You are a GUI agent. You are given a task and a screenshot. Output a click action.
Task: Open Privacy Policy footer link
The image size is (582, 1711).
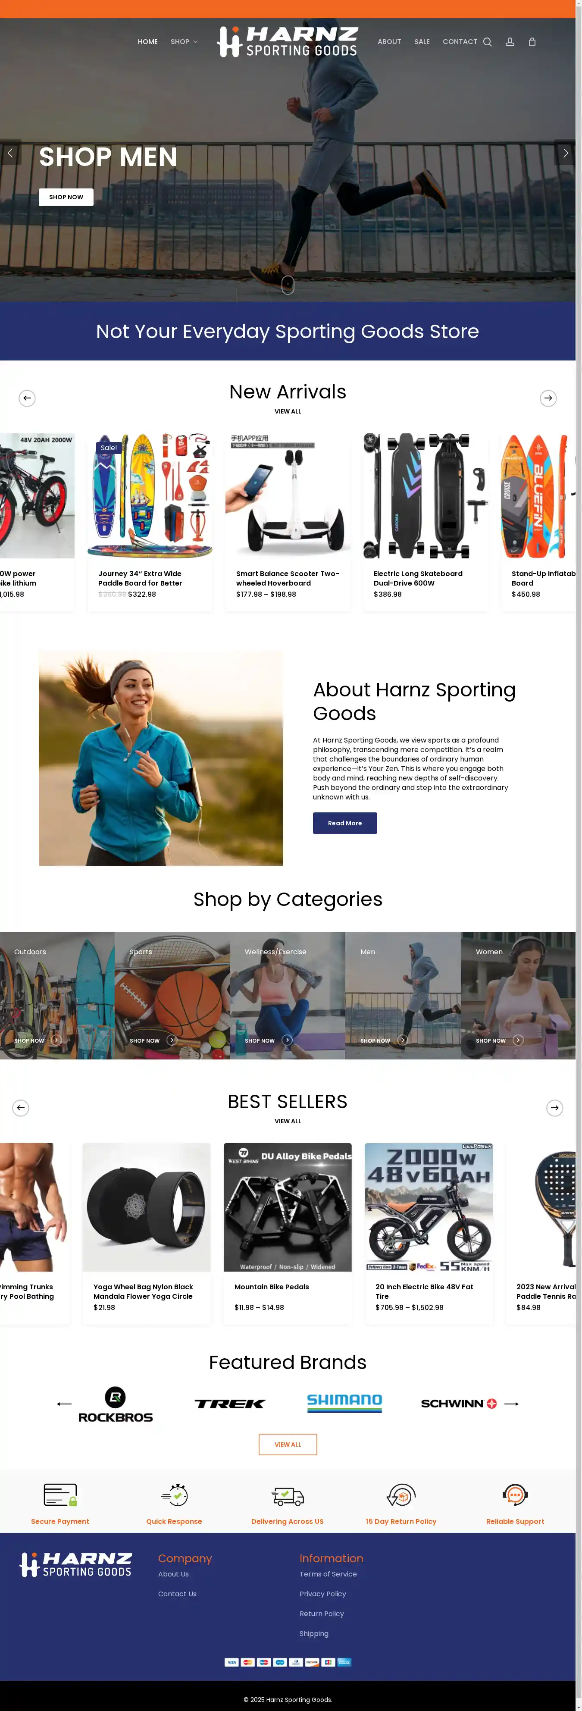322,1593
